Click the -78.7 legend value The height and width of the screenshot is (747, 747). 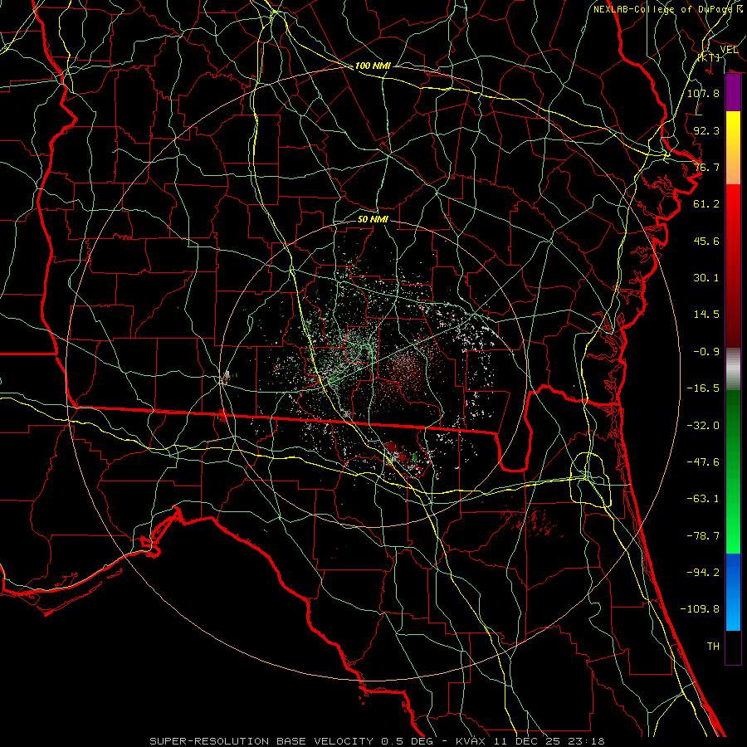703,536
